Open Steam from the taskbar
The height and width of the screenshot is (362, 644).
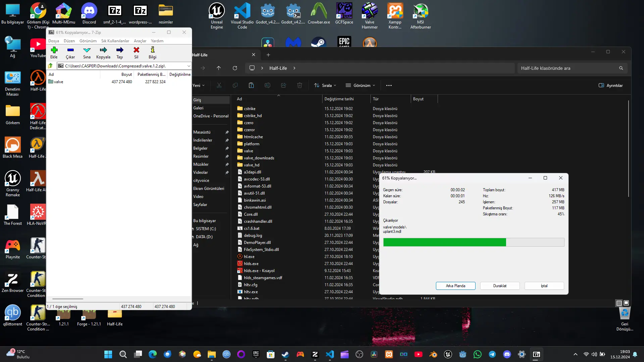click(285, 354)
